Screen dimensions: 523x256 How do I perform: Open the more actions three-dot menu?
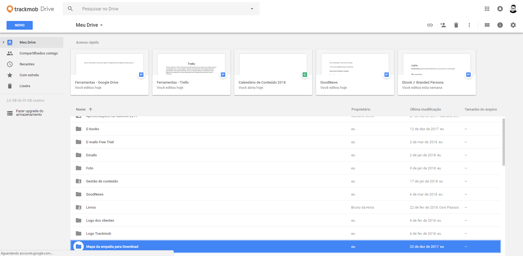coord(469,25)
